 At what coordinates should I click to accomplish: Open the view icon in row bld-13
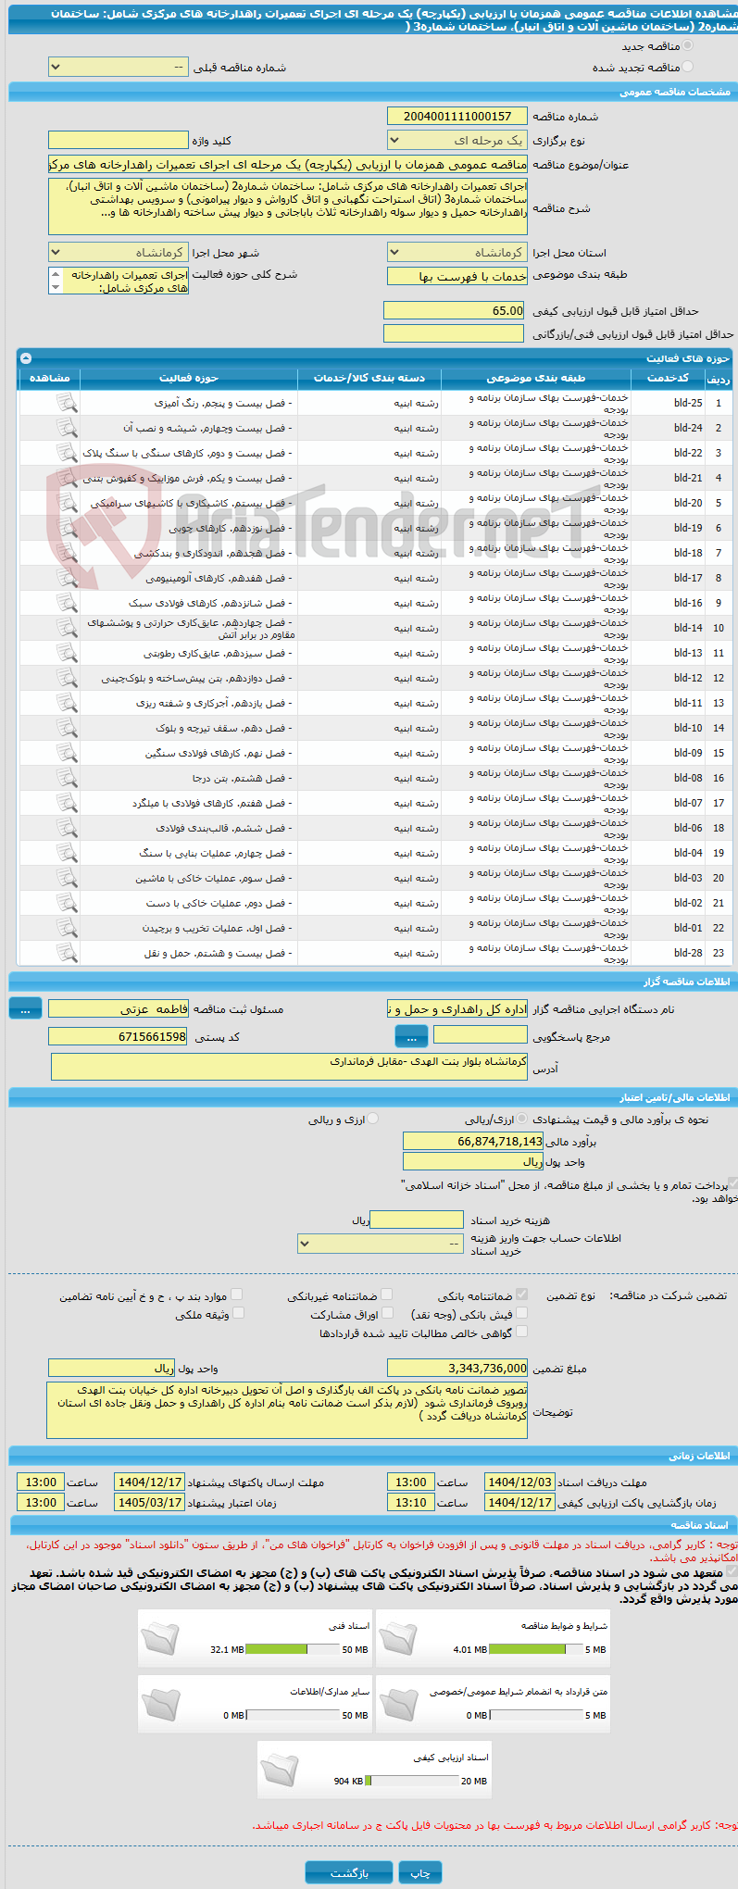click(66, 653)
